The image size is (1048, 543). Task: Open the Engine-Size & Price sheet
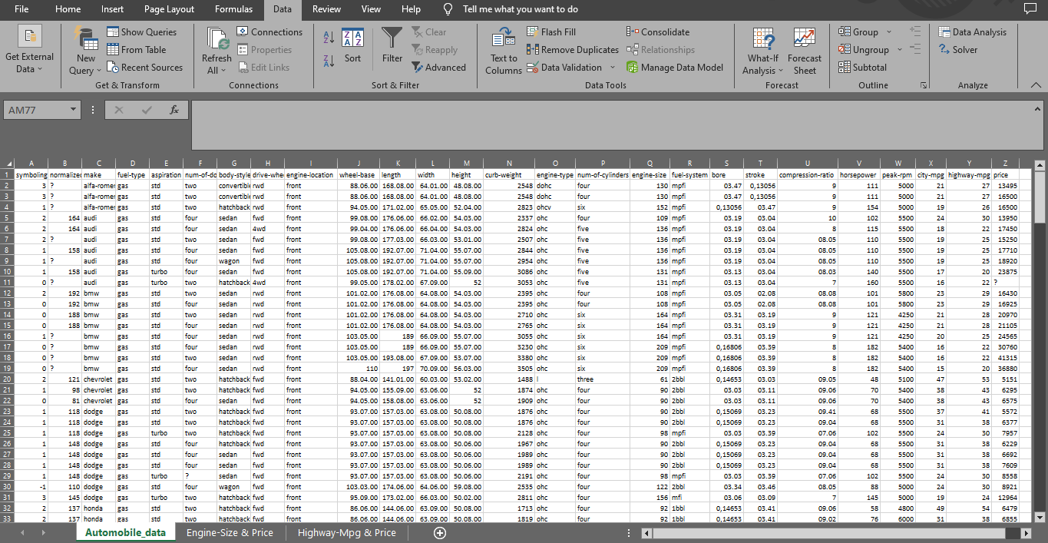tap(230, 532)
